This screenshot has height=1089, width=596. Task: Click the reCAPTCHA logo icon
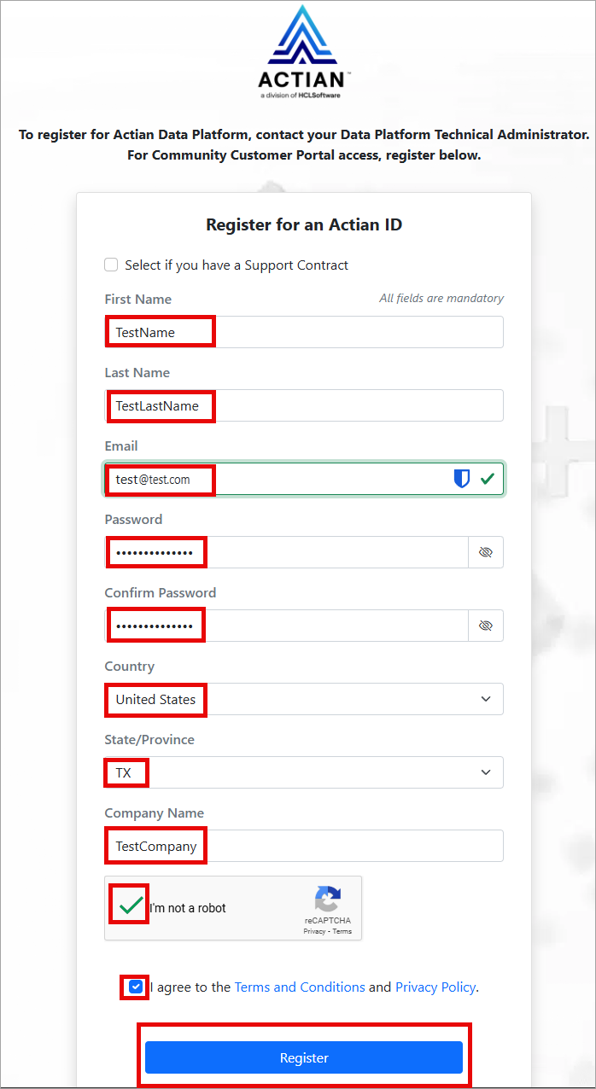328,900
